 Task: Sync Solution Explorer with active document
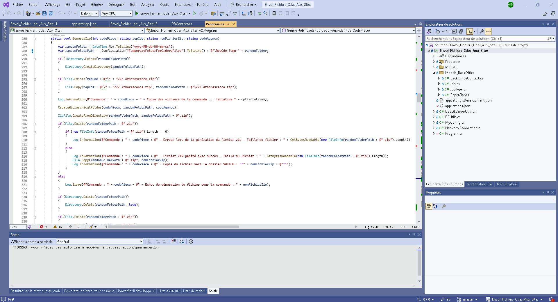448,31
